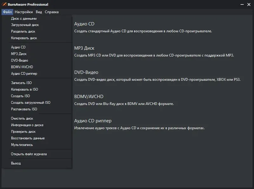This screenshot has width=254, height=189.
Task: Select Записать ISO from the menu
Action: (22, 83)
